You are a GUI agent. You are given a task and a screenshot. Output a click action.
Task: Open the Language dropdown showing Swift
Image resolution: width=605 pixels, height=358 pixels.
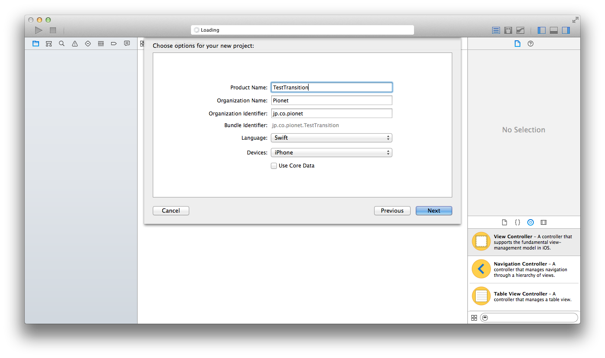pos(332,138)
